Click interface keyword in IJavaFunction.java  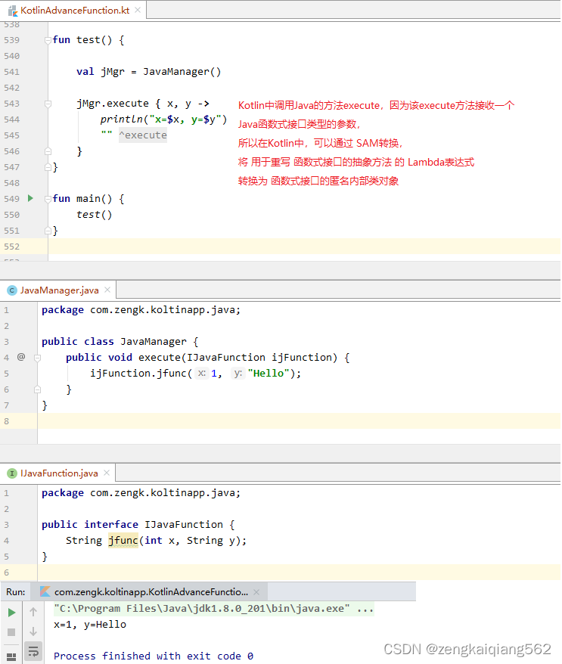111,524
